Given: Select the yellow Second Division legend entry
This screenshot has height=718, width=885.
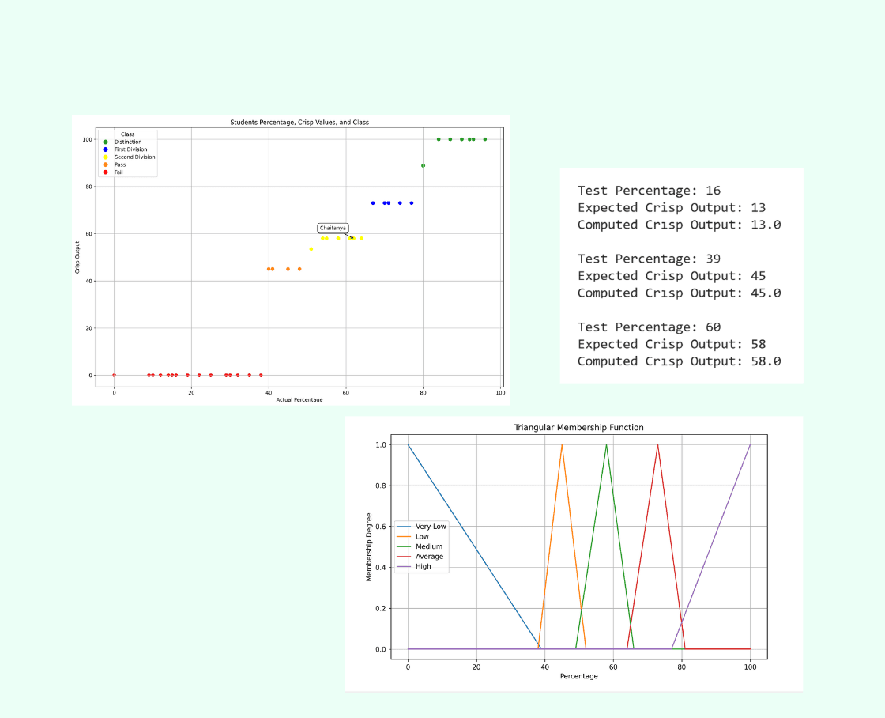Looking at the screenshot, I should pos(134,157).
